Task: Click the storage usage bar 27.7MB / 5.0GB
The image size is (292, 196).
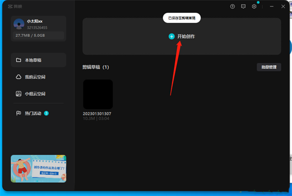Action: coord(39,35)
